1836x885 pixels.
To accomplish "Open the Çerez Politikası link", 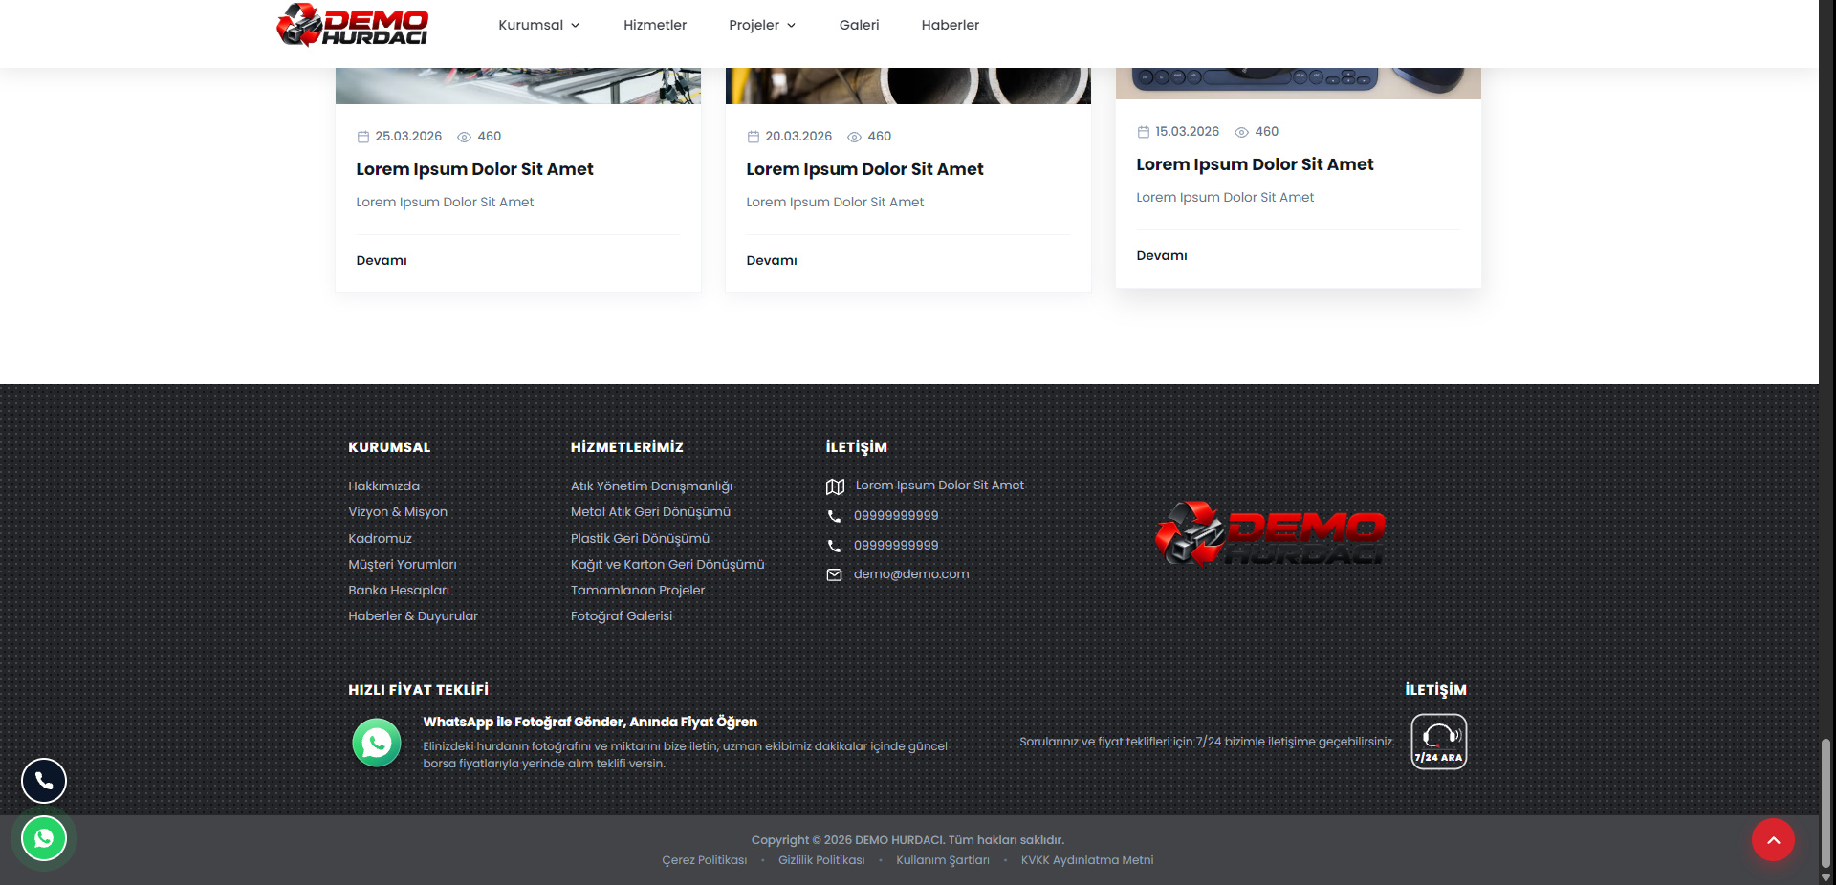I will coord(705,859).
